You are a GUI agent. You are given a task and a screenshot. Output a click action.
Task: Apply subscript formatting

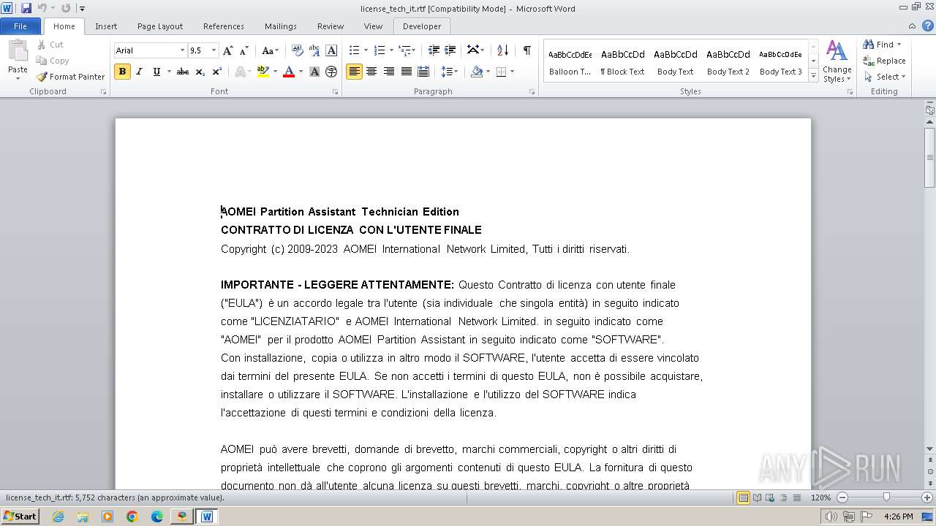[200, 72]
